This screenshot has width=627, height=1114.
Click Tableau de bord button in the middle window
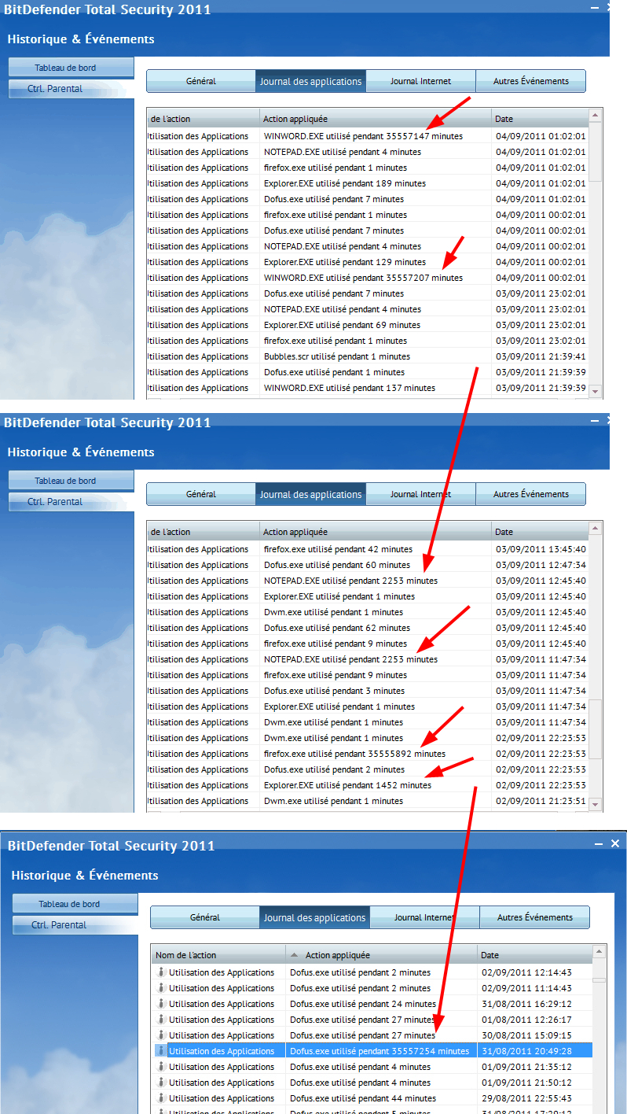(x=71, y=481)
